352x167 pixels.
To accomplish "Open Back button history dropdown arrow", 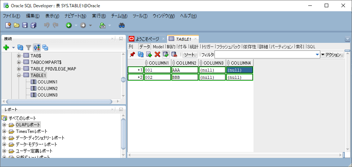I will tap(76, 25).
